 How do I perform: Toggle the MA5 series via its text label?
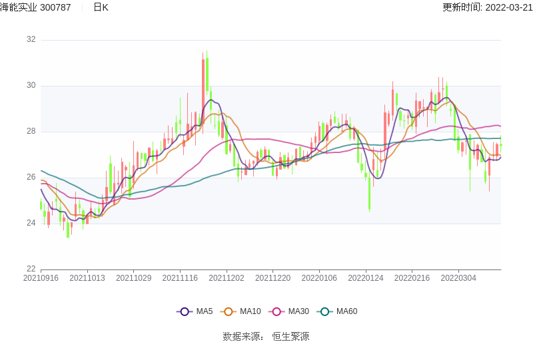click(204, 311)
